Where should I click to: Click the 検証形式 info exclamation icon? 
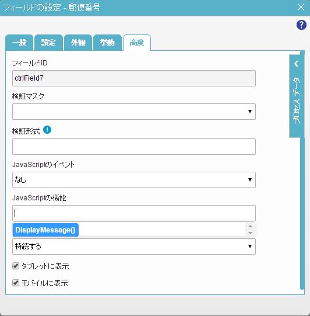click(x=47, y=130)
